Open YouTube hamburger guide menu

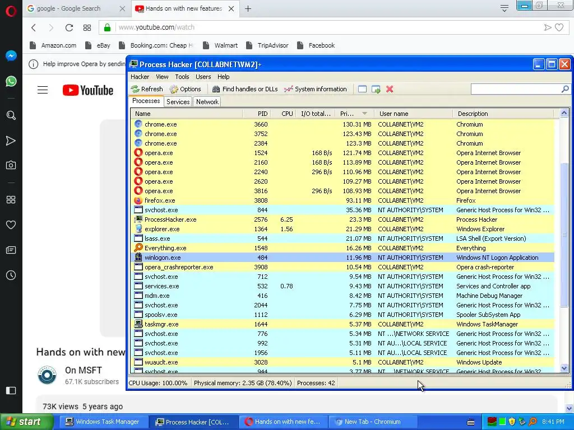tap(43, 90)
